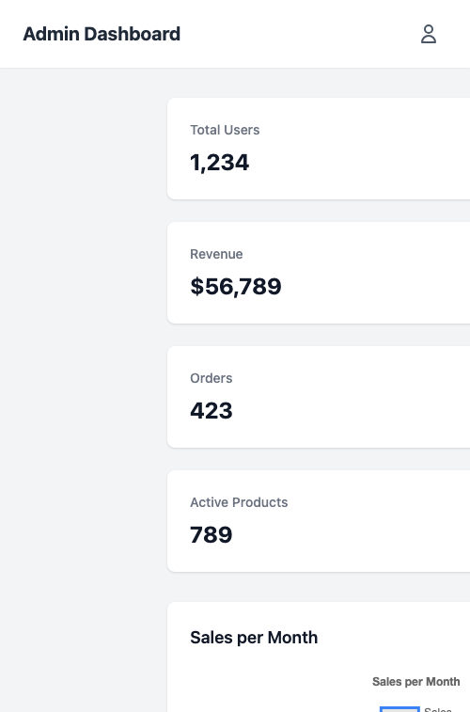Toggle the Sales legend label
Screen dimensions: 470x712
click(438, 709)
